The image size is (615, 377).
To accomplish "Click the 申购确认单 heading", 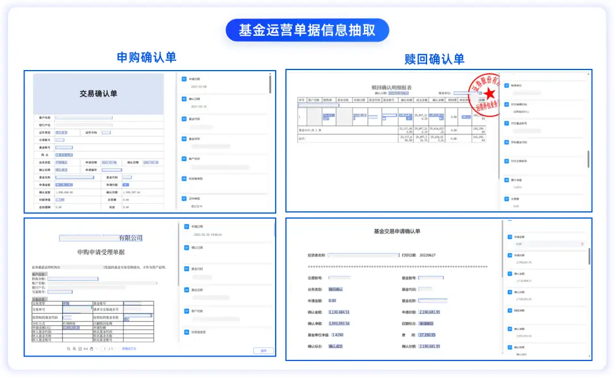I will coord(147,58).
